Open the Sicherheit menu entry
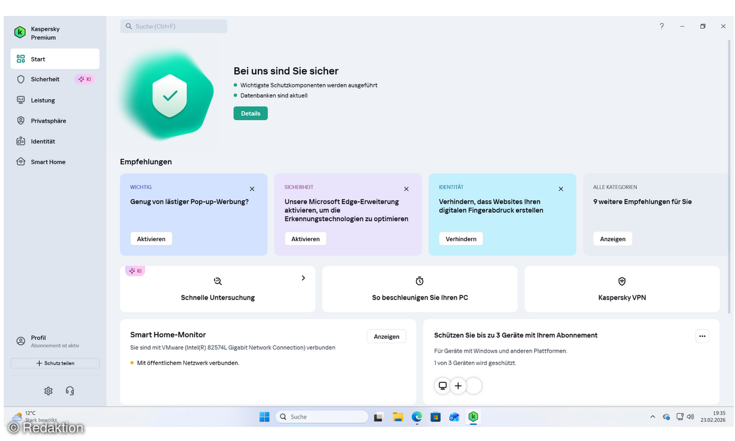The image size is (735, 441). click(44, 79)
